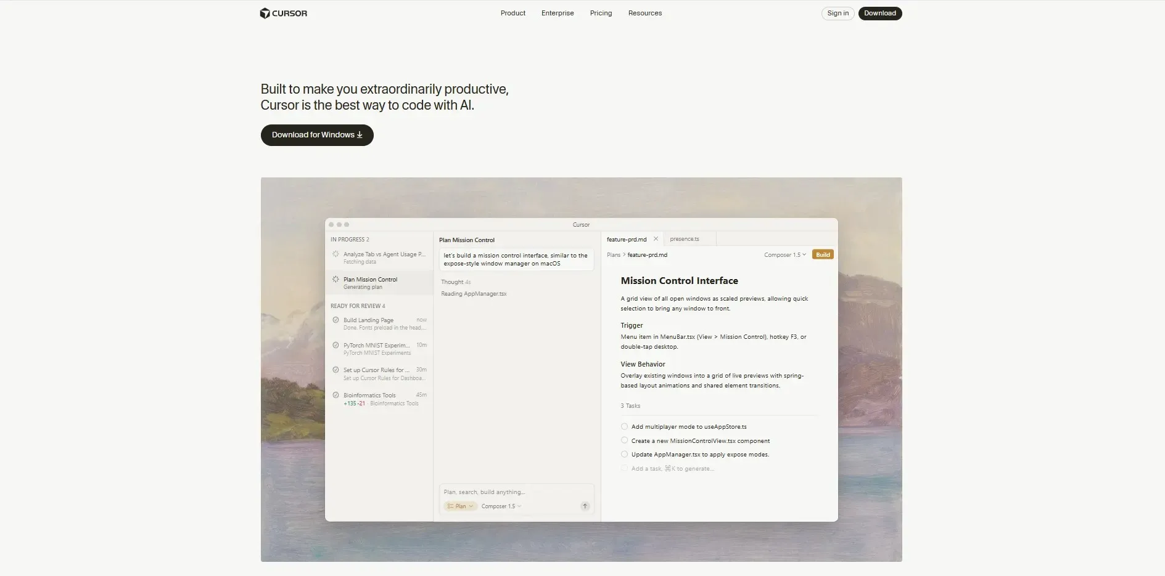Click the Sign in button
The image size is (1165, 576).
coord(838,14)
